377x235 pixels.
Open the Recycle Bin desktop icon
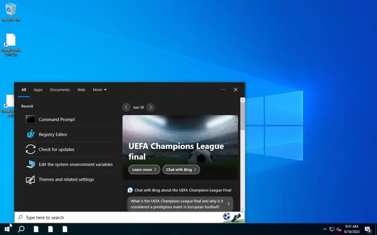point(11,12)
